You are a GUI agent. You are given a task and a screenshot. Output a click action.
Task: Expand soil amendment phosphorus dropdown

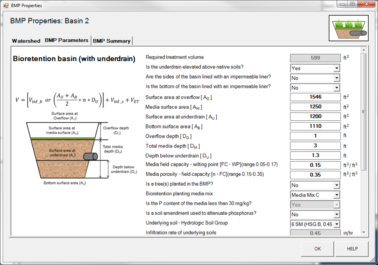coord(337,214)
